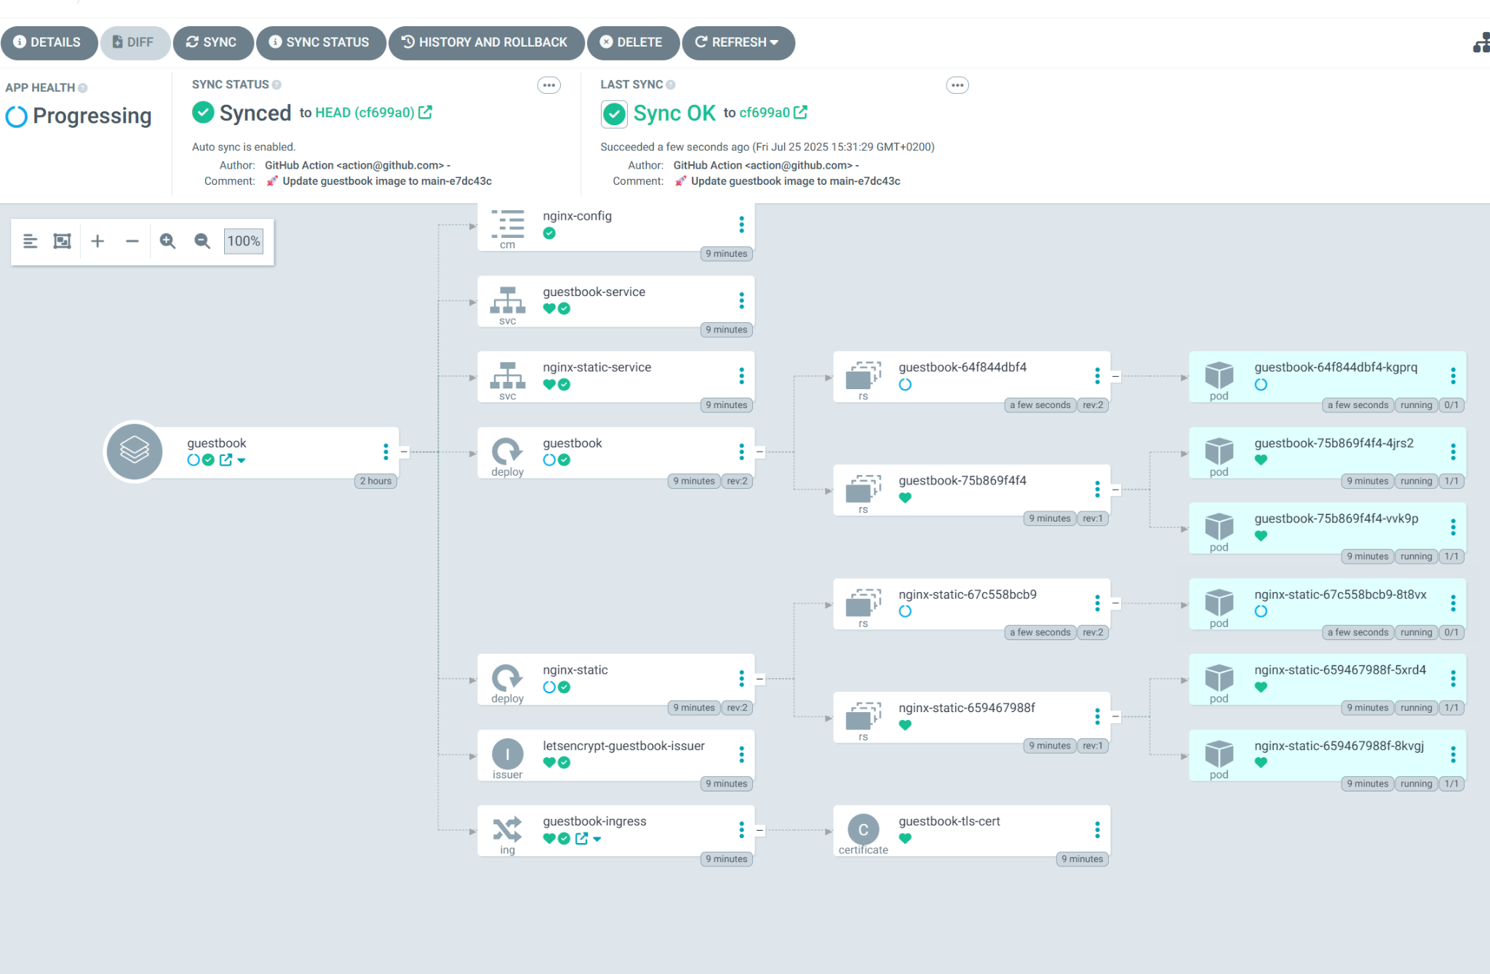Open three-dot menu for nginx-config node
Image resolution: width=1490 pixels, height=974 pixels.
[741, 224]
